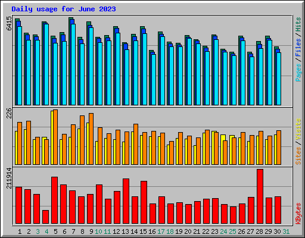The height and width of the screenshot is (238, 305).
Task: Click day 22 on the date axis
Action: tap(206, 231)
